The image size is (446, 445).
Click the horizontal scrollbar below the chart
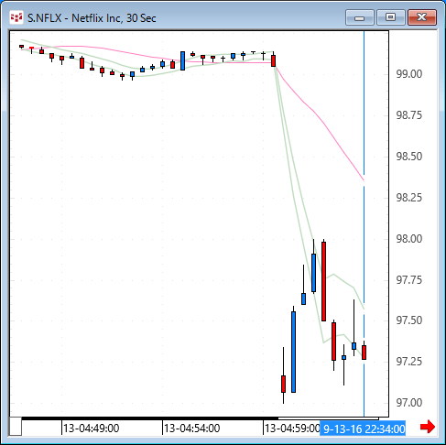coord(200,418)
